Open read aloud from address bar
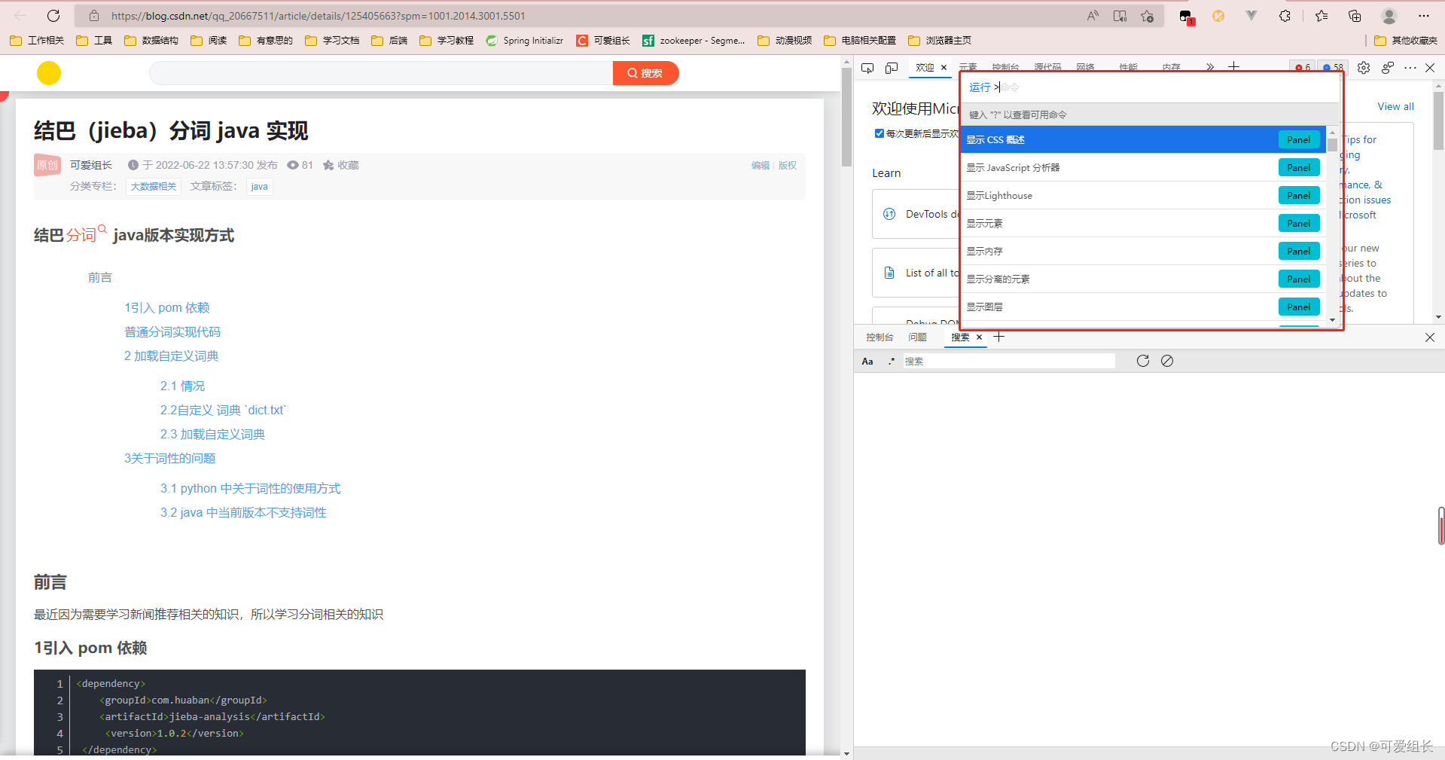This screenshot has height=760, width=1445. pos(1093,15)
